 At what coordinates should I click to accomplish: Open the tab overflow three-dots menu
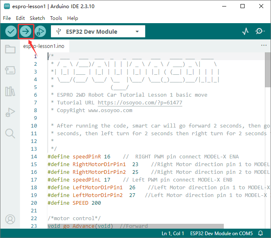264,45
